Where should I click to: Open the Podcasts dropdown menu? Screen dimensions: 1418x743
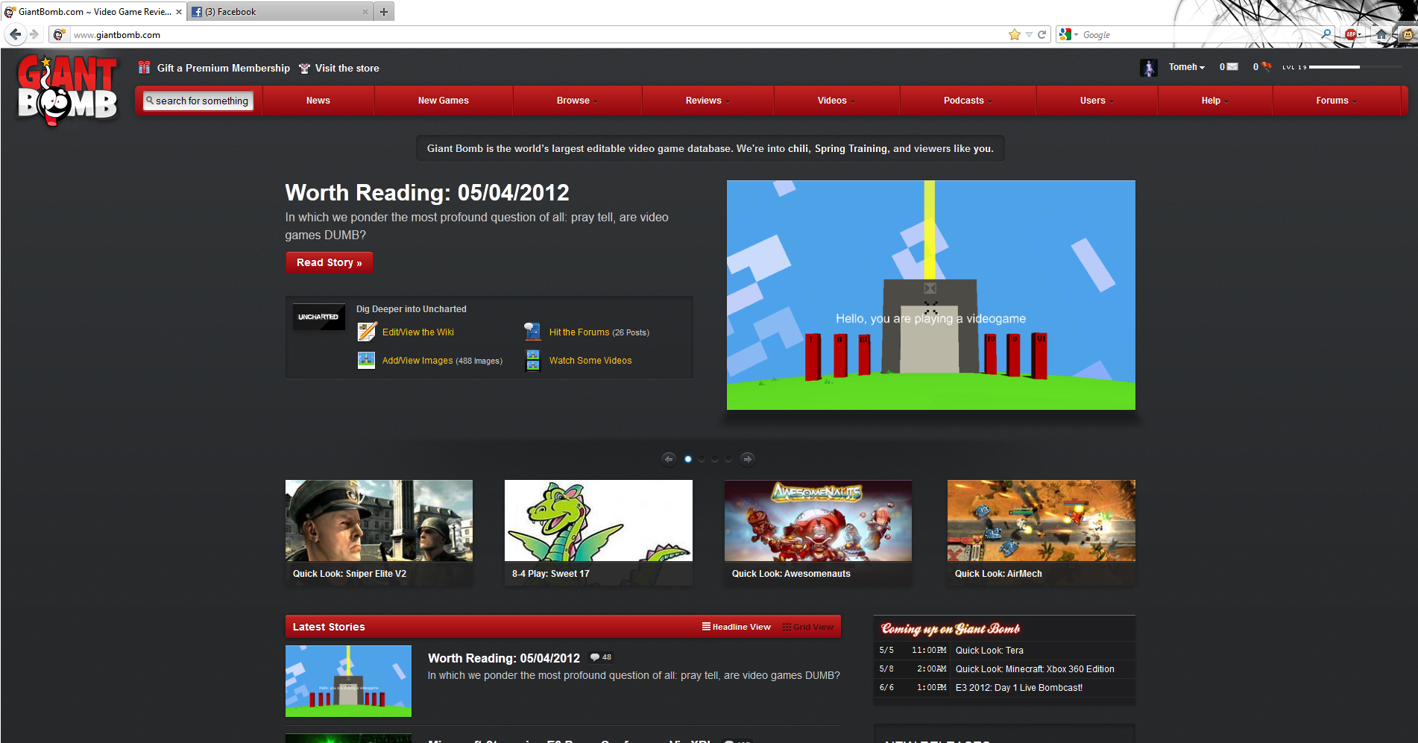968,101
